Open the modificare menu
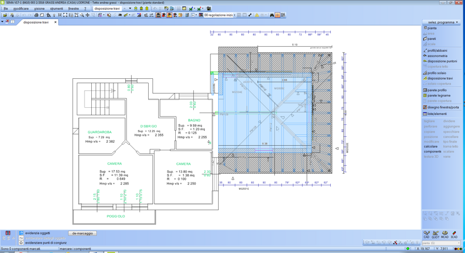This screenshot has width=465, height=253. point(21,9)
